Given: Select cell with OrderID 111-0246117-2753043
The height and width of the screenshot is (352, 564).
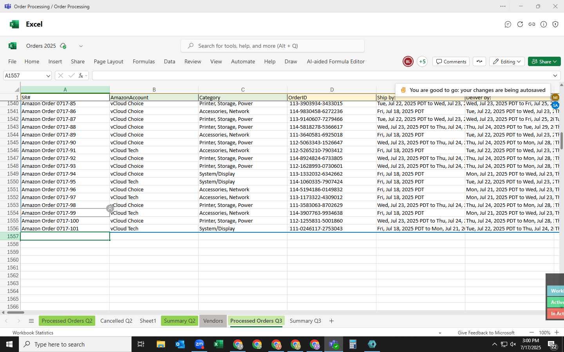Looking at the screenshot, I should click(332, 228).
